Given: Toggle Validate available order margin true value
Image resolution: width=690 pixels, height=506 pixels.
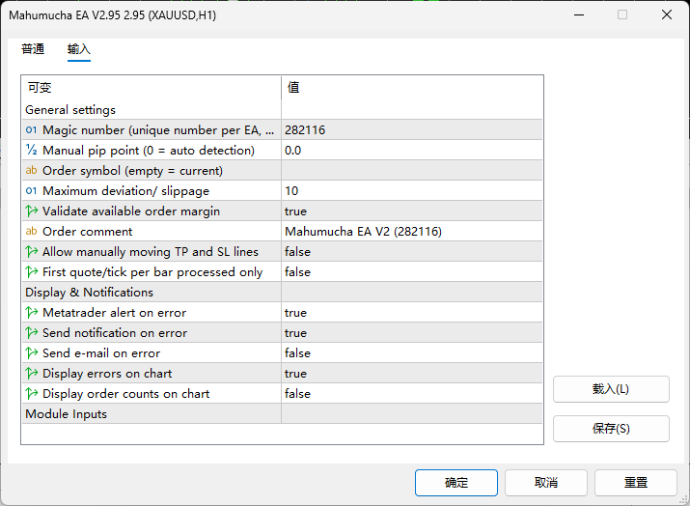Looking at the screenshot, I should coord(411,211).
